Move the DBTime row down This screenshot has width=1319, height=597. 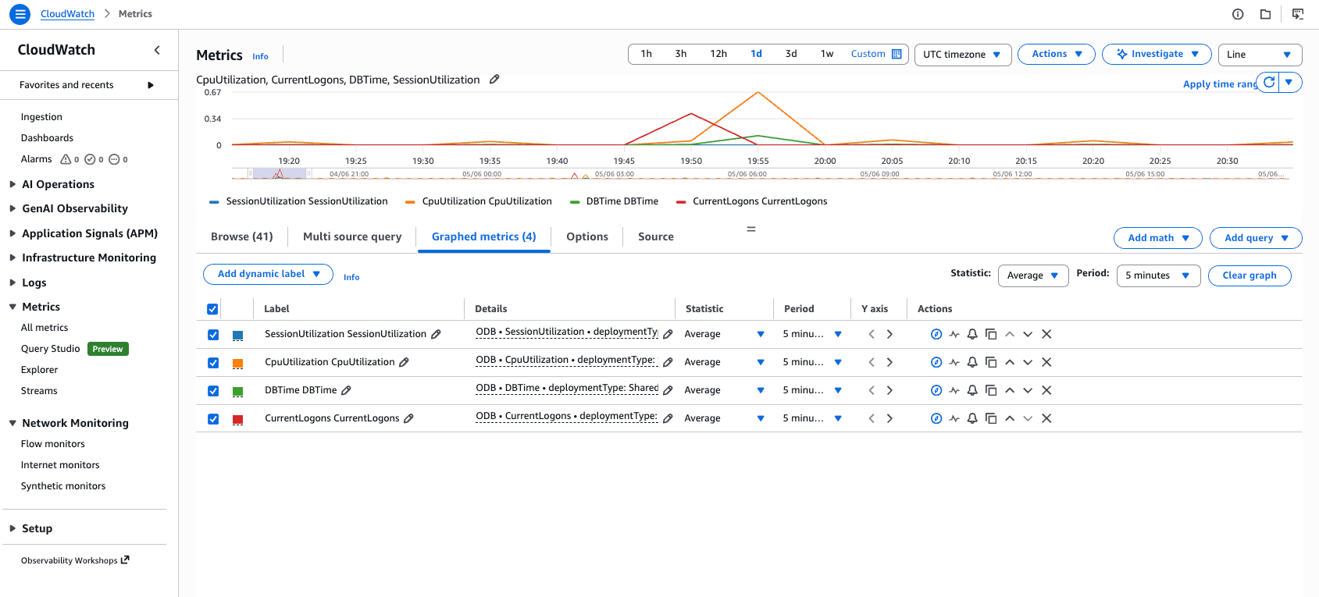coord(1028,390)
